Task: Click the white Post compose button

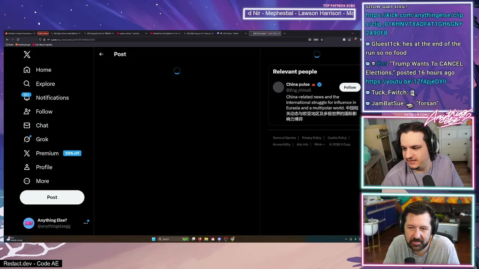Action: coord(52,197)
